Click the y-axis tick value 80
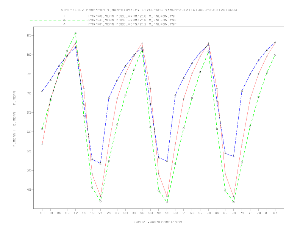This screenshot has height=232, width=300. pos(29,55)
